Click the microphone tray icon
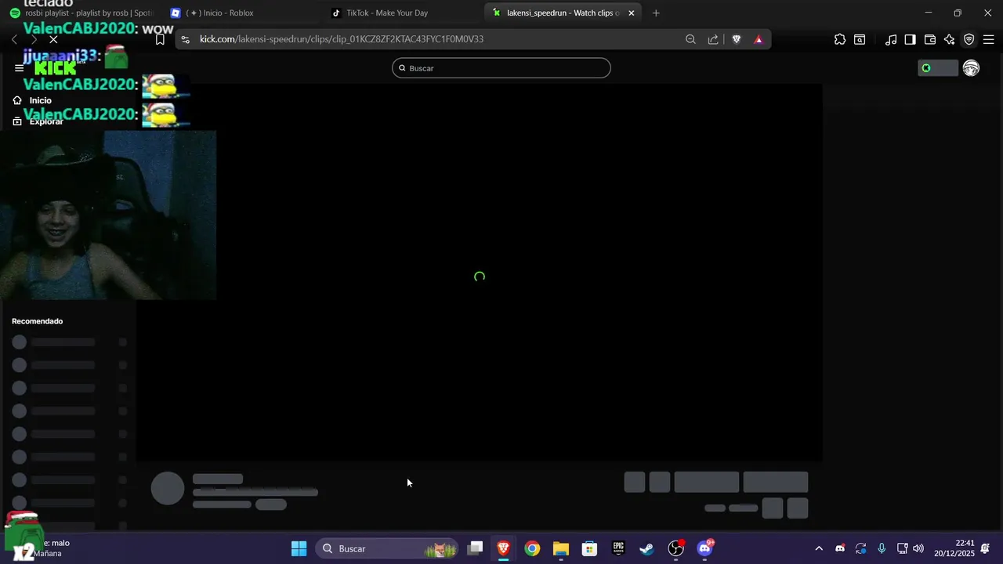Screen dimensions: 1003x564 point(882,548)
